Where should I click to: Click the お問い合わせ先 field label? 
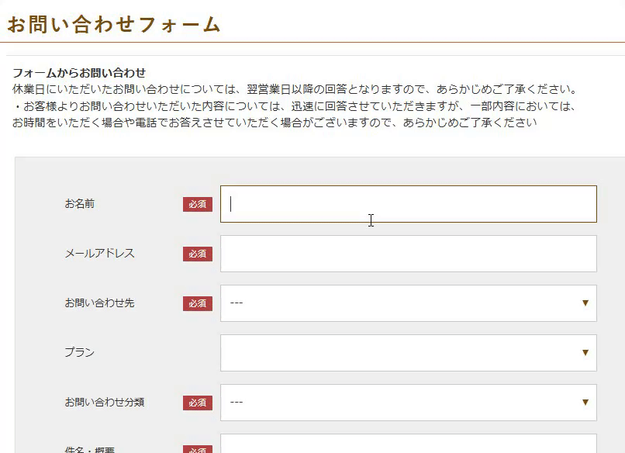pos(100,303)
